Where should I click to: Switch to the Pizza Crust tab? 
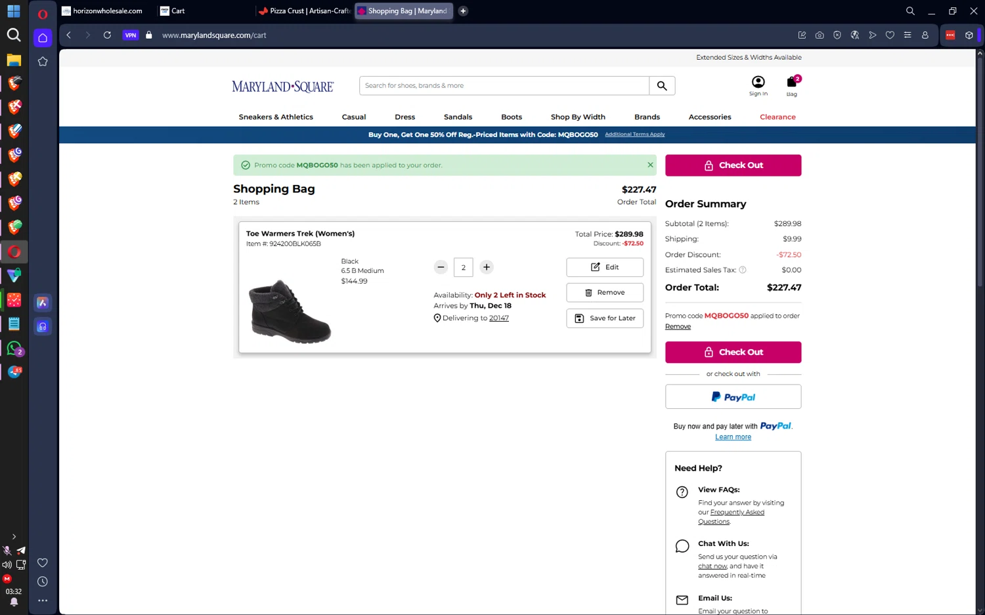click(304, 11)
